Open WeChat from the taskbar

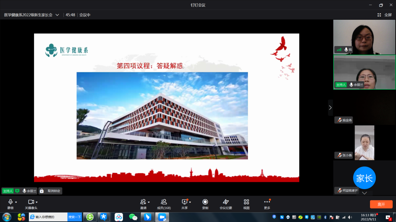[133, 217]
